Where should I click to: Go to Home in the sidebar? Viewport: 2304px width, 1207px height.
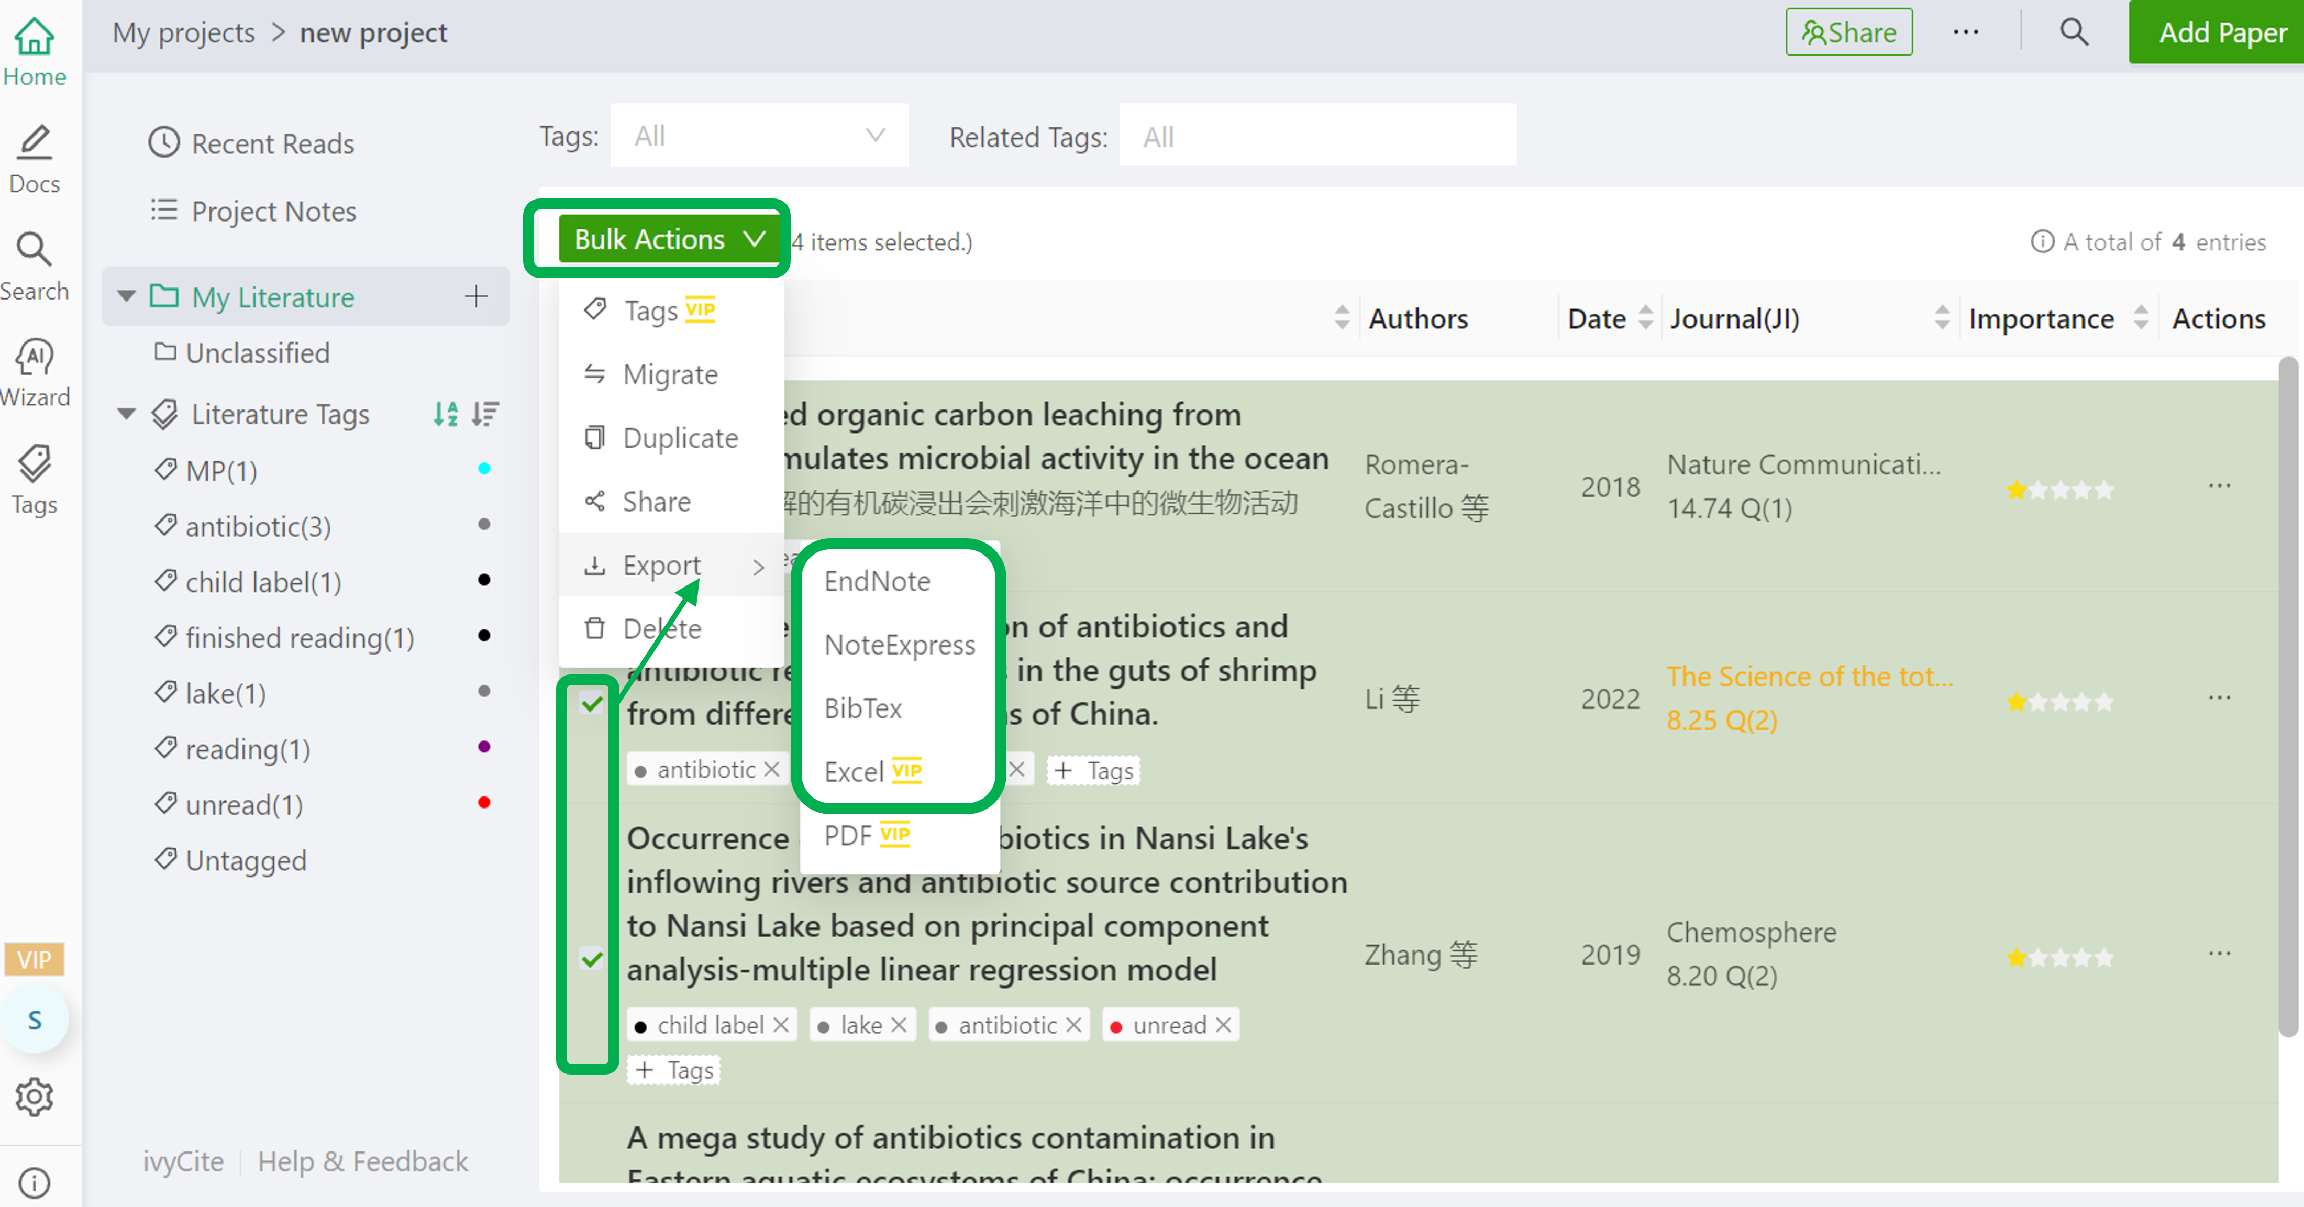tap(34, 52)
